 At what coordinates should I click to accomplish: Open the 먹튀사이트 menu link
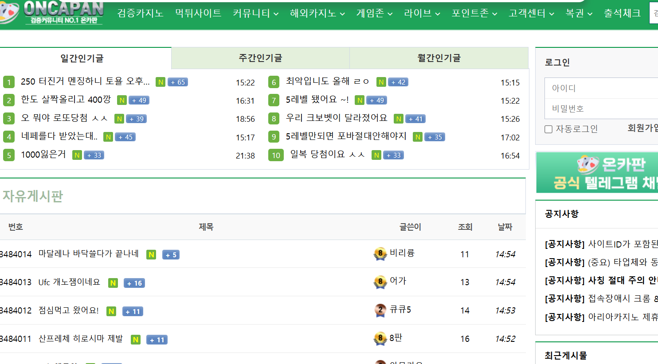pos(198,13)
